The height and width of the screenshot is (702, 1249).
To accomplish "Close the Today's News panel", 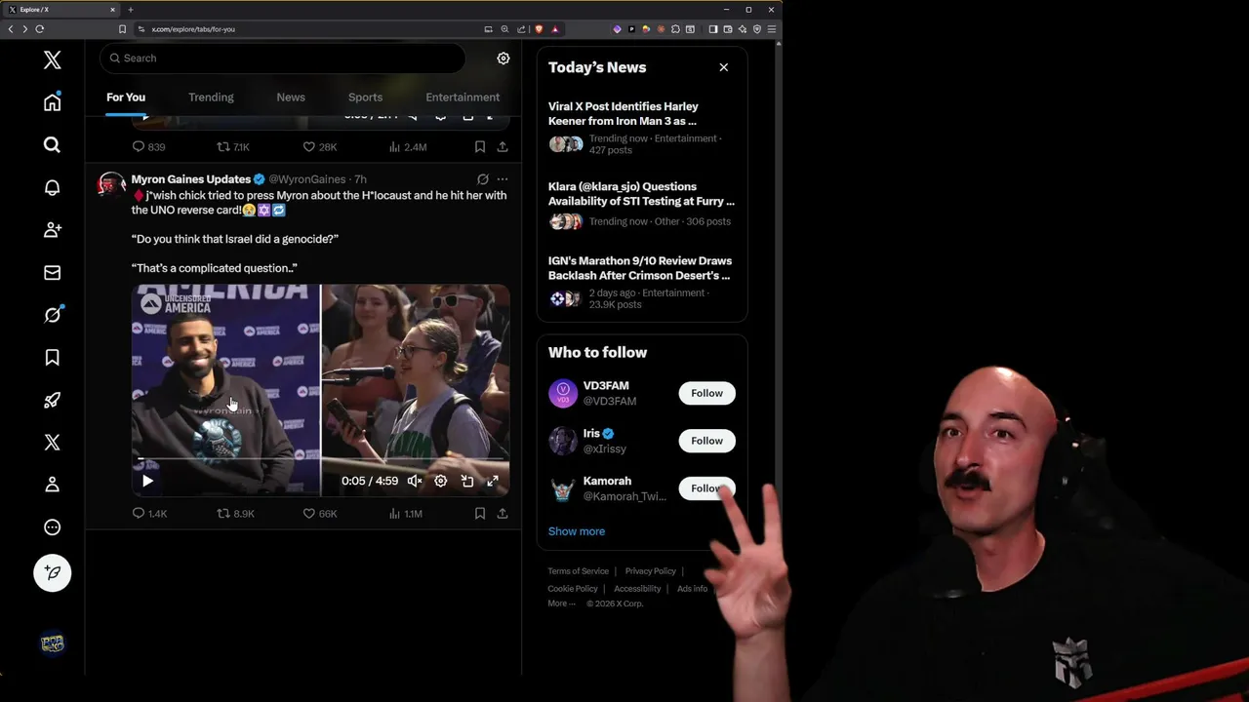I will coord(724,67).
